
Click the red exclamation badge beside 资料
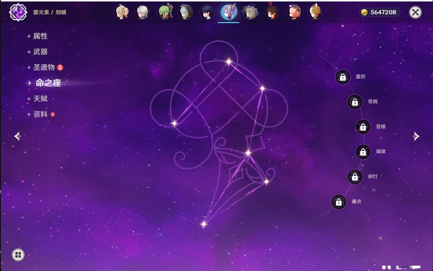[53, 114]
